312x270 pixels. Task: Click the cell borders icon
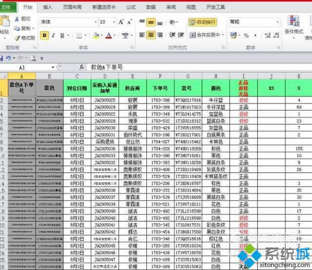[79, 36]
